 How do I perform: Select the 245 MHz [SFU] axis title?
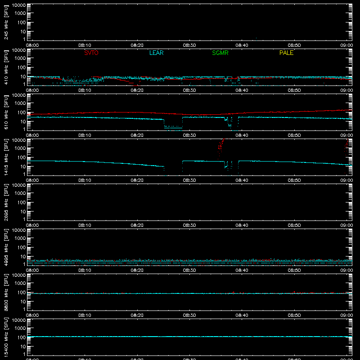(6, 22)
